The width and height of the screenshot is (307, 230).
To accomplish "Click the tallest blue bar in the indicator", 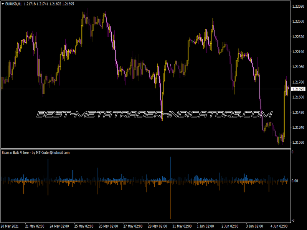I will point(171,169).
